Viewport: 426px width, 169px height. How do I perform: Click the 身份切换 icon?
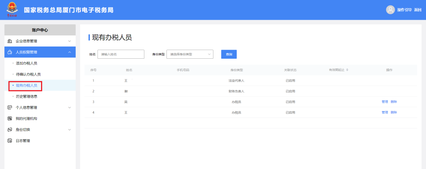(x=10, y=130)
